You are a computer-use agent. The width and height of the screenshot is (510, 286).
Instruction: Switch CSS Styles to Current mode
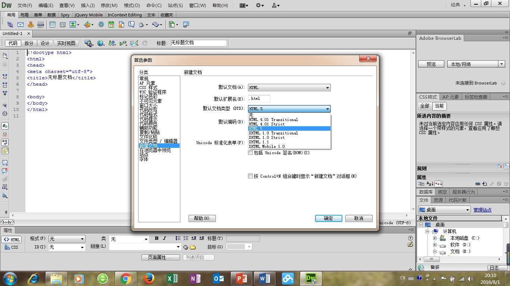tap(439, 106)
